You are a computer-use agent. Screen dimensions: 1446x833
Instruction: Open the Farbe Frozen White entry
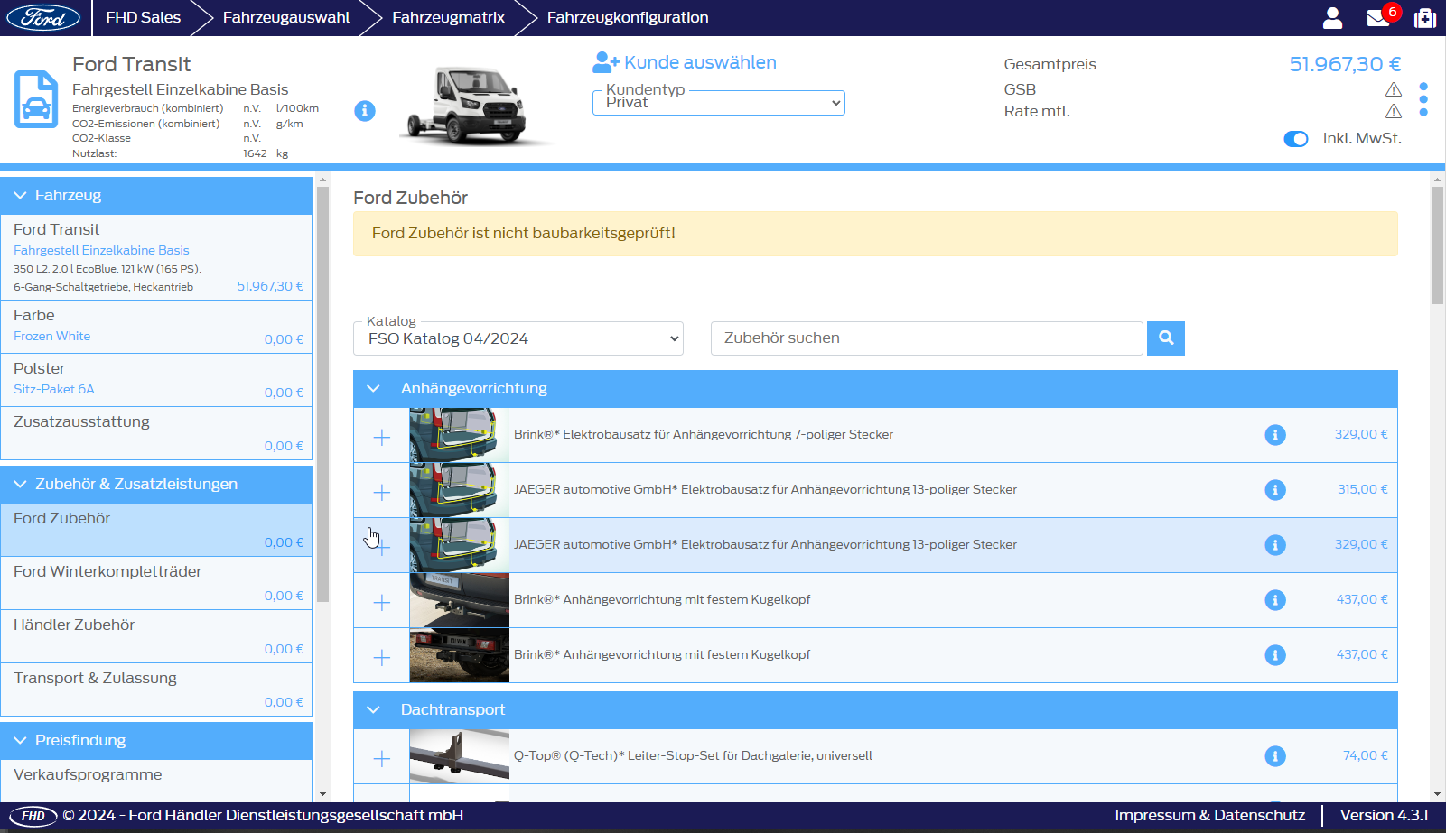[156, 327]
